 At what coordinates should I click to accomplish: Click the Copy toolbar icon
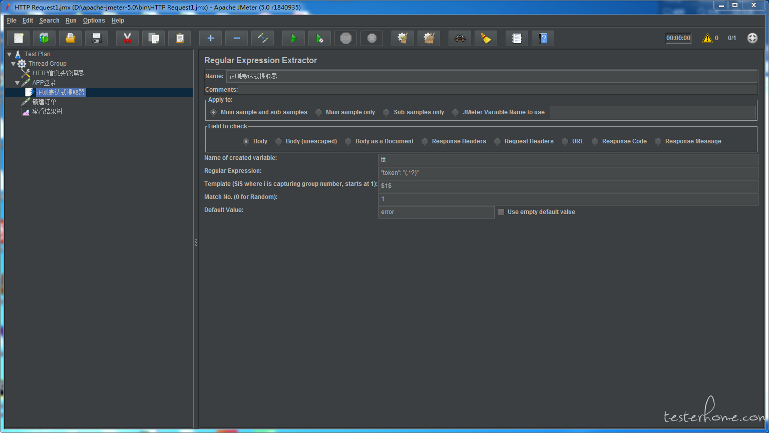pyautogui.click(x=154, y=38)
